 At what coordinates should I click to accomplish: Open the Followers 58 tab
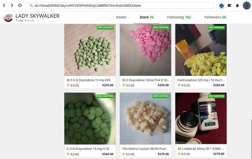pos(215,17)
